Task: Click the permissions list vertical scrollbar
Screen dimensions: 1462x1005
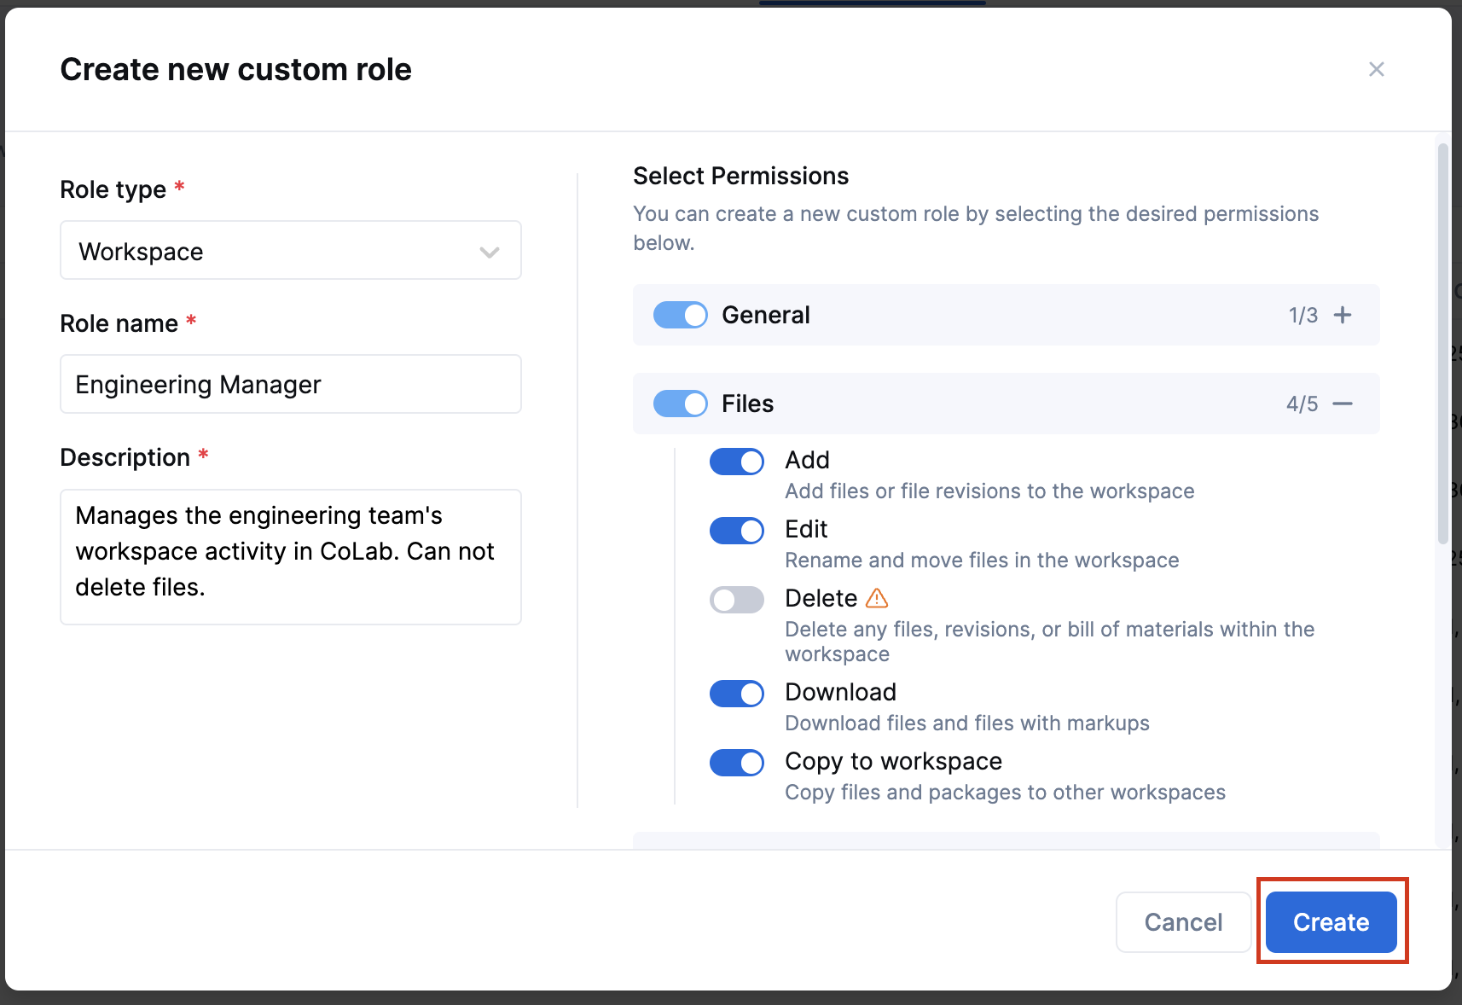Action: (1442, 341)
